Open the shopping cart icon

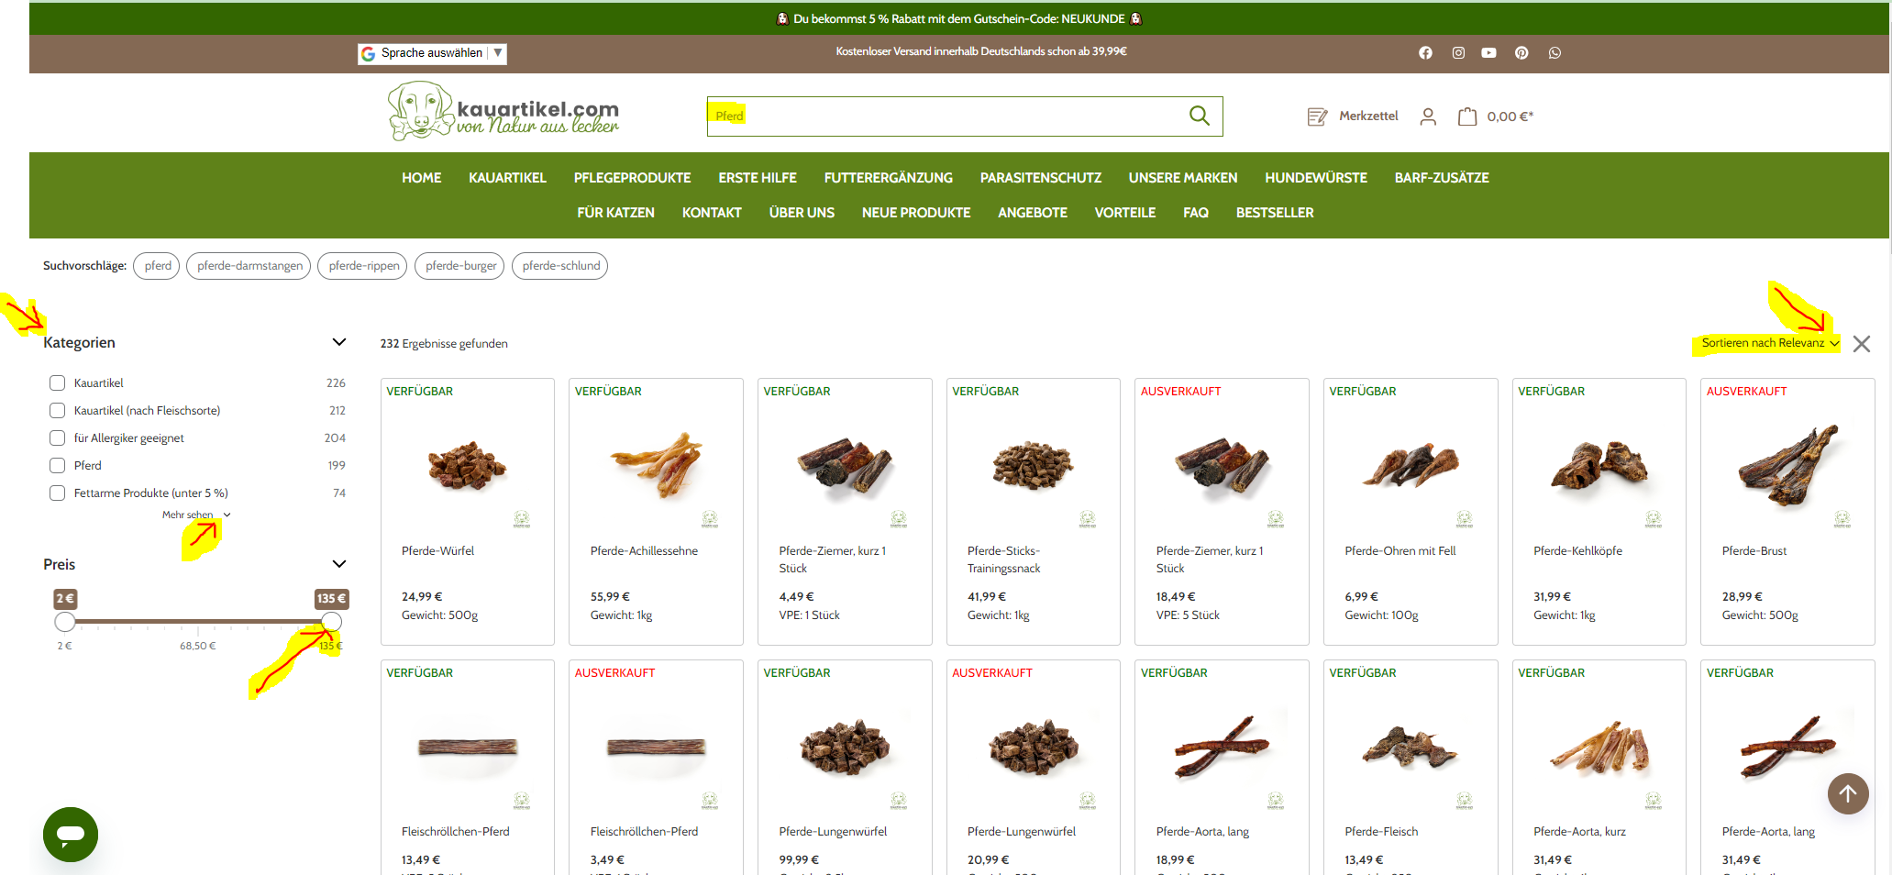coord(1467,116)
